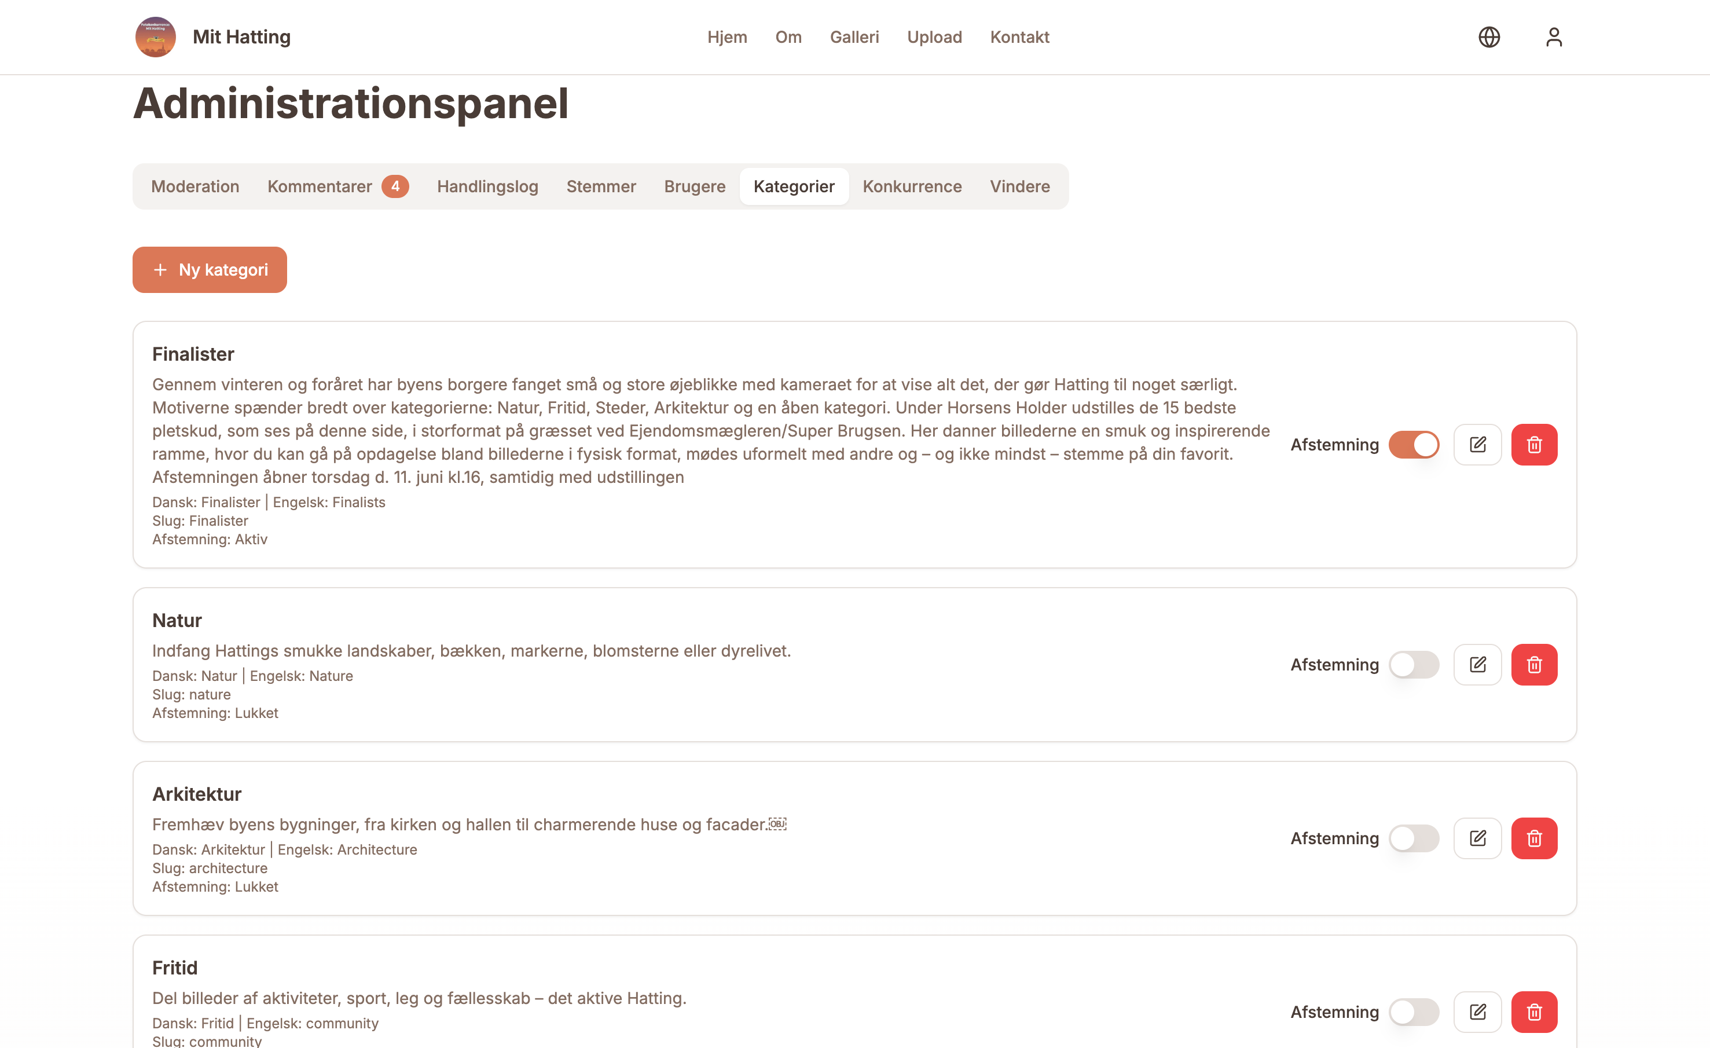The image size is (1710, 1048).
Task: Delete the Natur category
Action: pos(1535,665)
